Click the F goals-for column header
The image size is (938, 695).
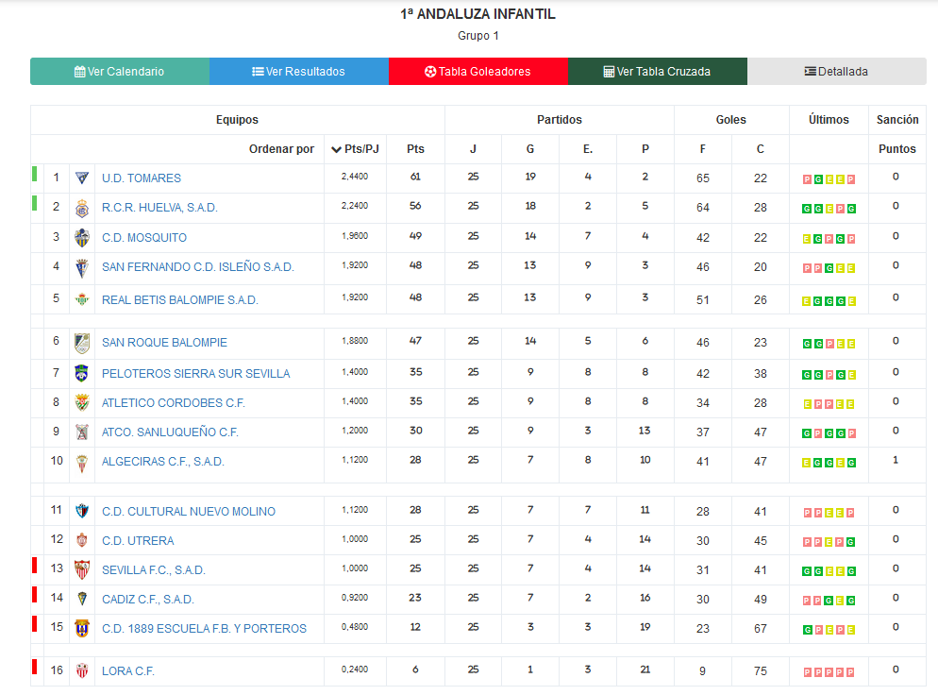click(703, 149)
